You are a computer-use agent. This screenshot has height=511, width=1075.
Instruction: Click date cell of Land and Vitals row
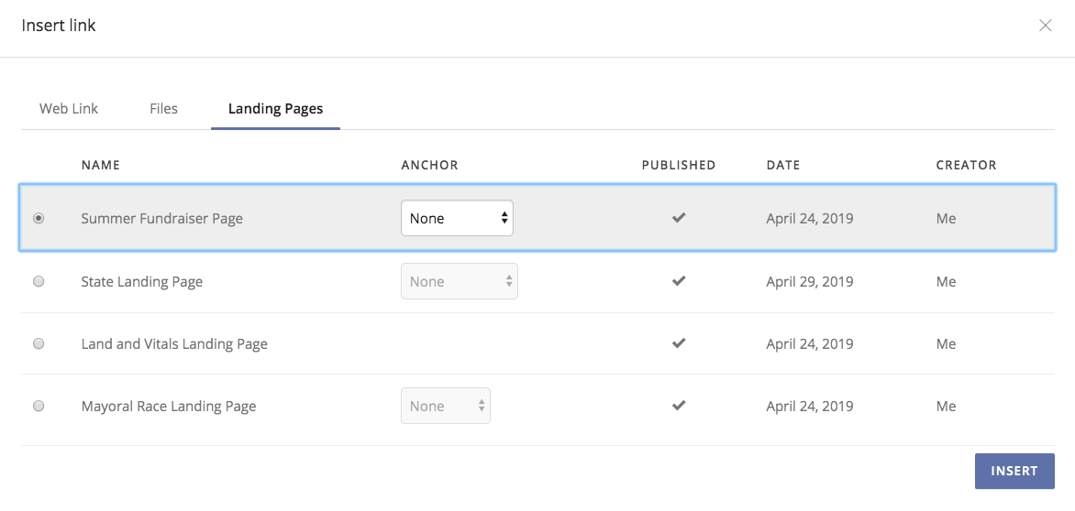click(810, 344)
